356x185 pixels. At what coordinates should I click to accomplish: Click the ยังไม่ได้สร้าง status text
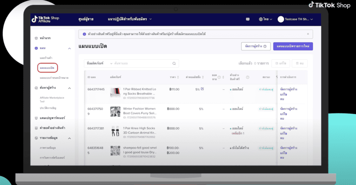[241, 148]
